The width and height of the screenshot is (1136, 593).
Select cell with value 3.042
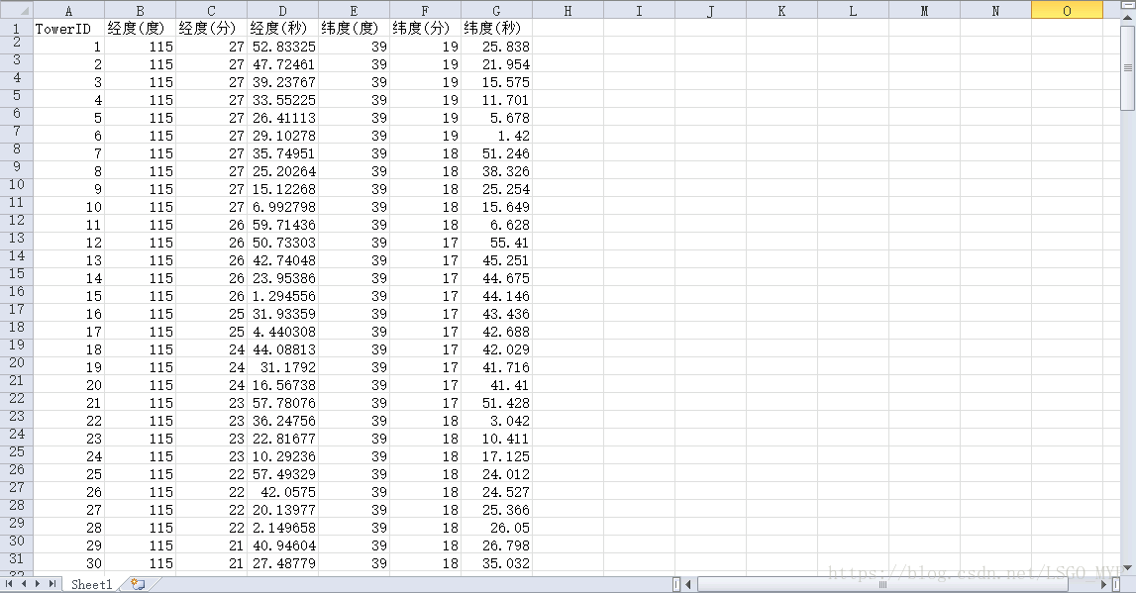496,421
